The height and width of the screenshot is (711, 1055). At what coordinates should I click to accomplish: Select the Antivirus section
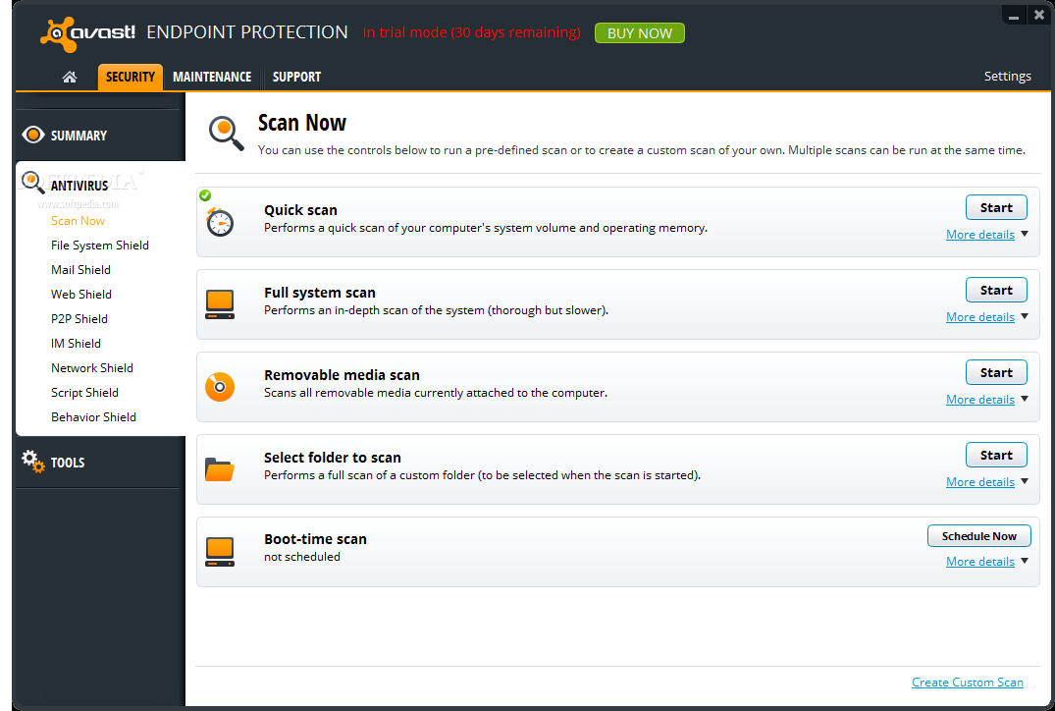(x=79, y=186)
